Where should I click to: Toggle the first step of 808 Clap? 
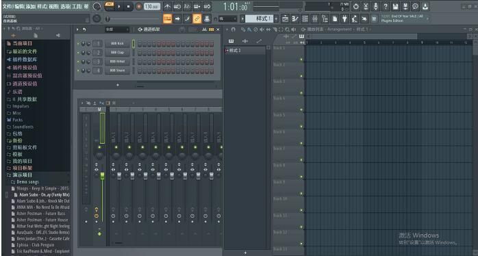pos(140,53)
